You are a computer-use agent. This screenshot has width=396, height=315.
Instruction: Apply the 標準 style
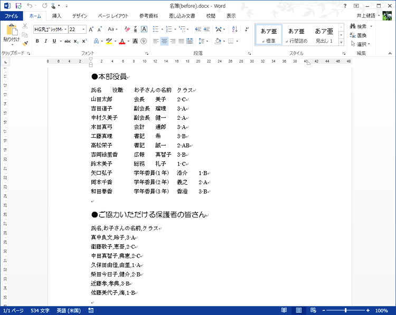pos(269,35)
